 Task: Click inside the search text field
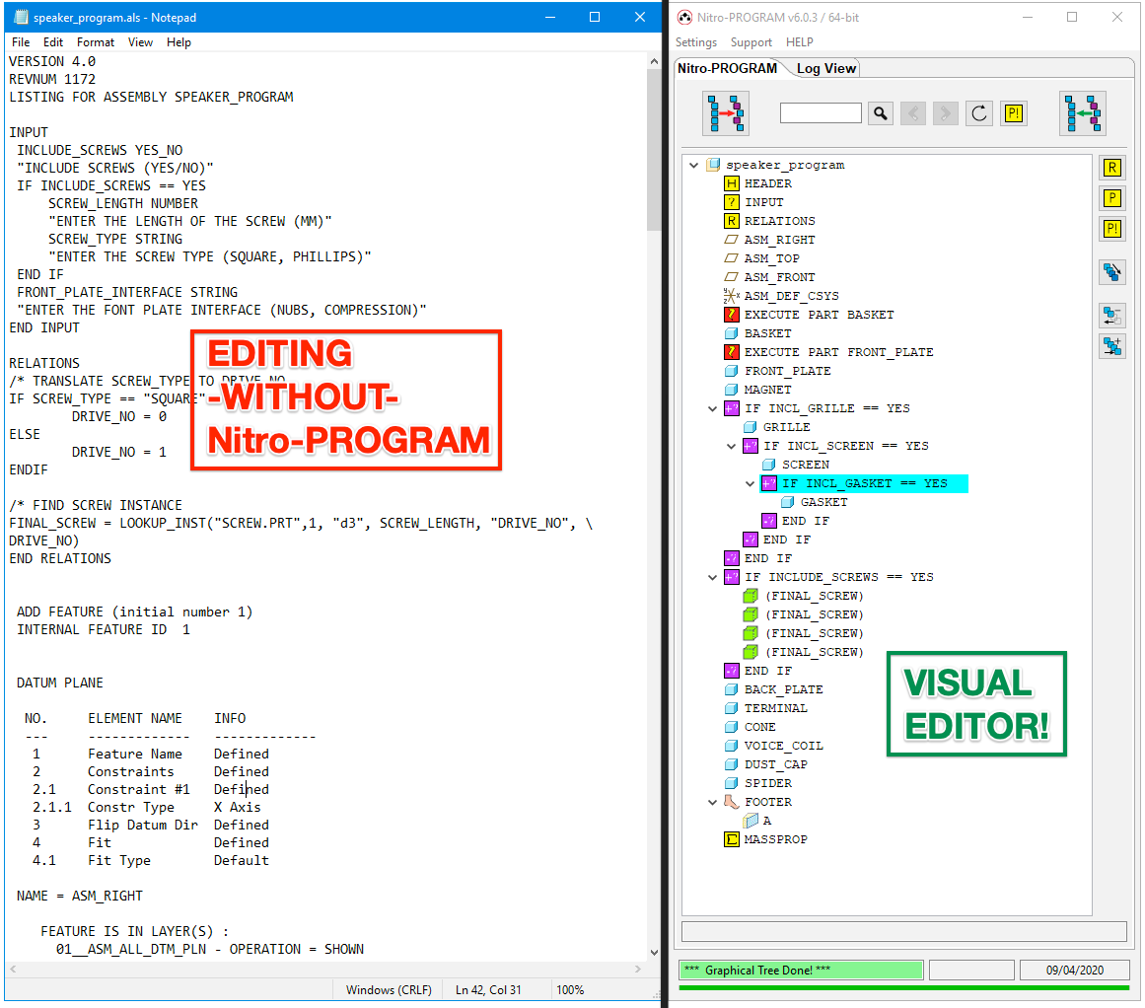click(821, 112)
